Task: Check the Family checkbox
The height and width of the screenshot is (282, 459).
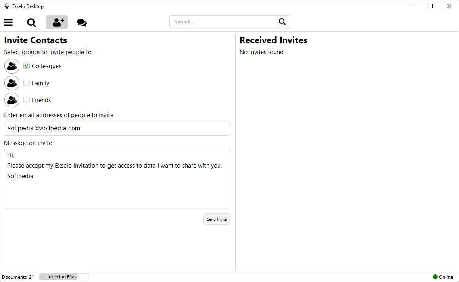Action: point(27,83)
